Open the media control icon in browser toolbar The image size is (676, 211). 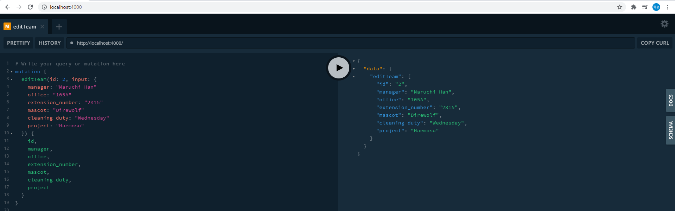click(645, 7)
